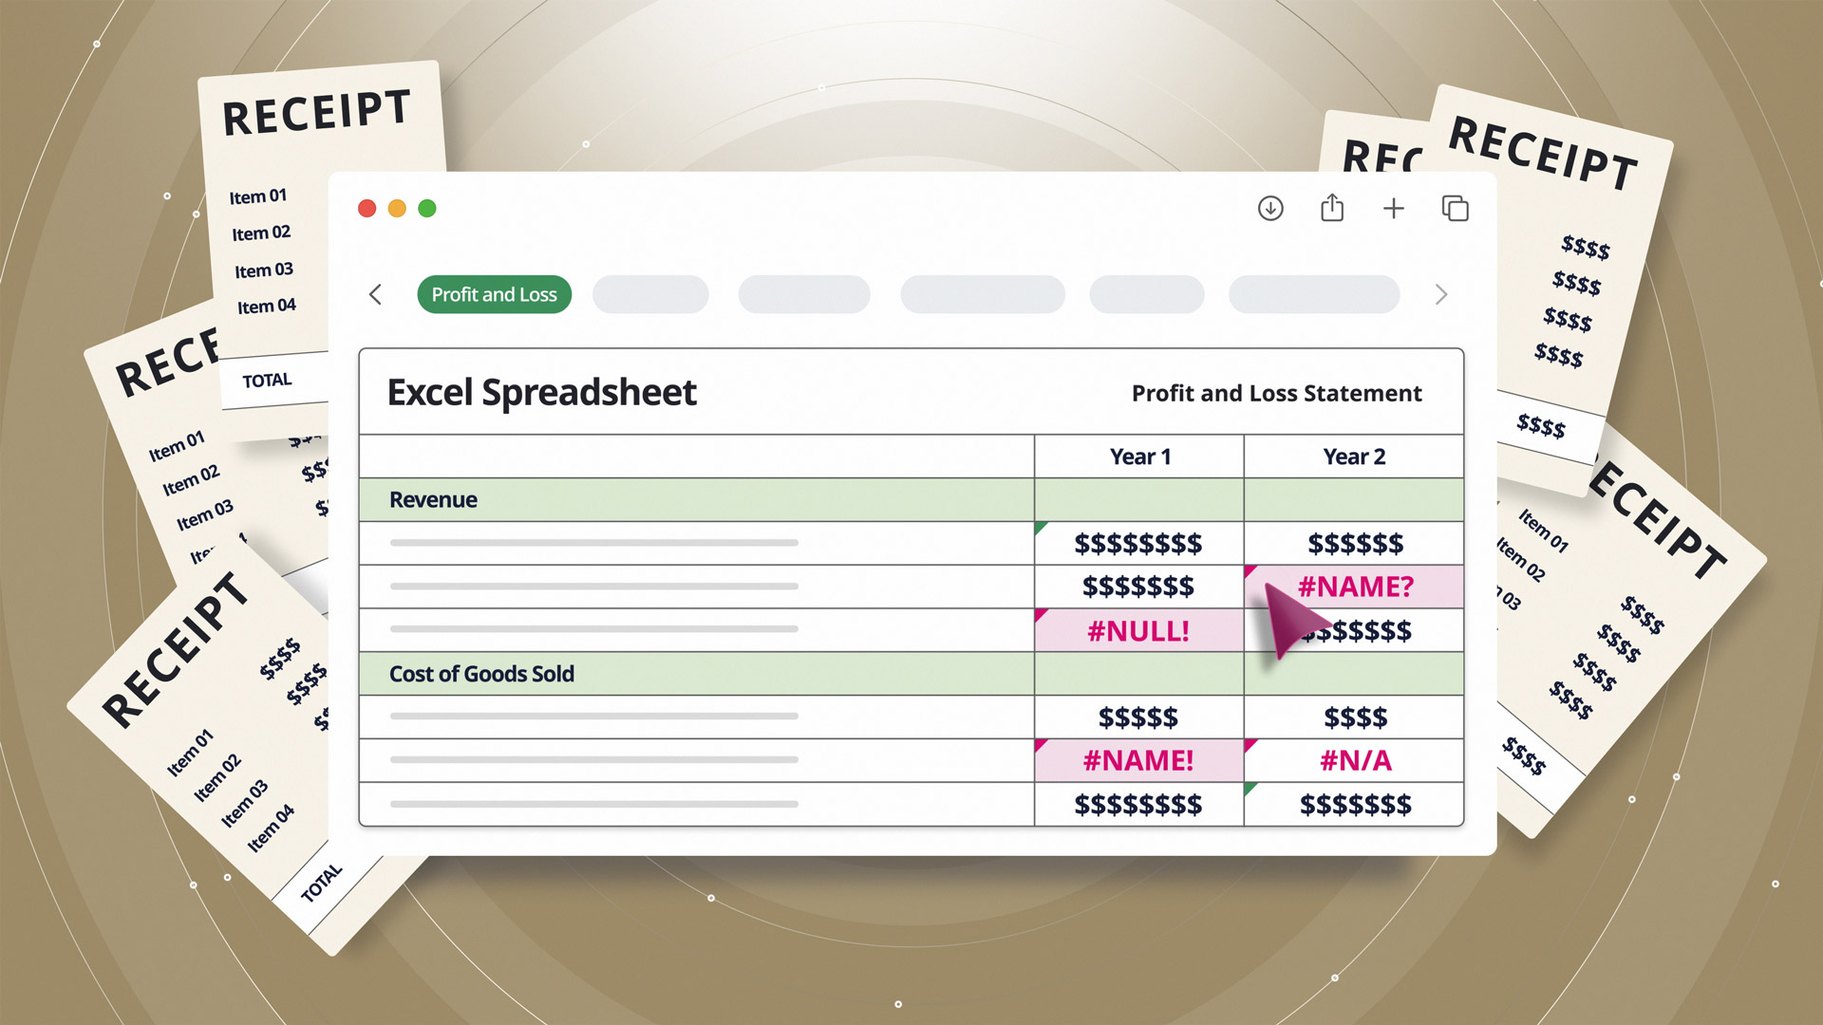Select the #N/A error cell
The image size is (1823, 1025).
(x=1355, y=760)
